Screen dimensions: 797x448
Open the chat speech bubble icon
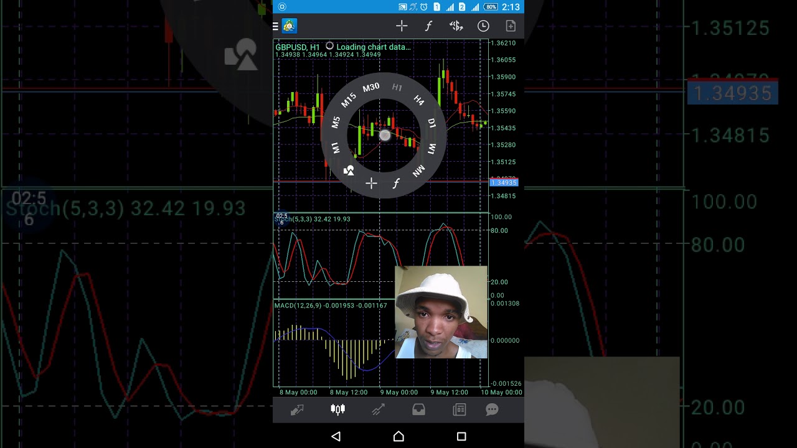tap(492, 409)
